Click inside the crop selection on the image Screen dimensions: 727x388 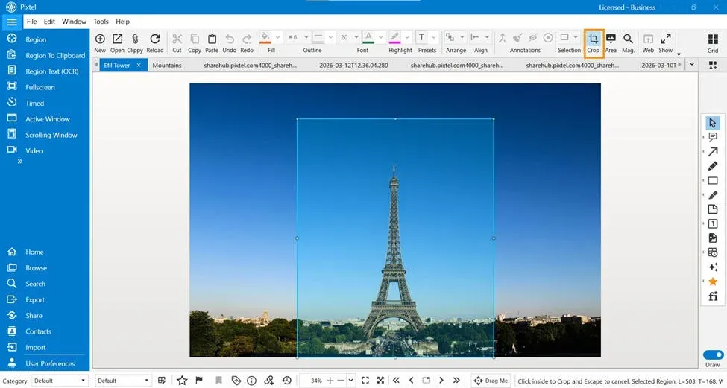tap(395, 238)
